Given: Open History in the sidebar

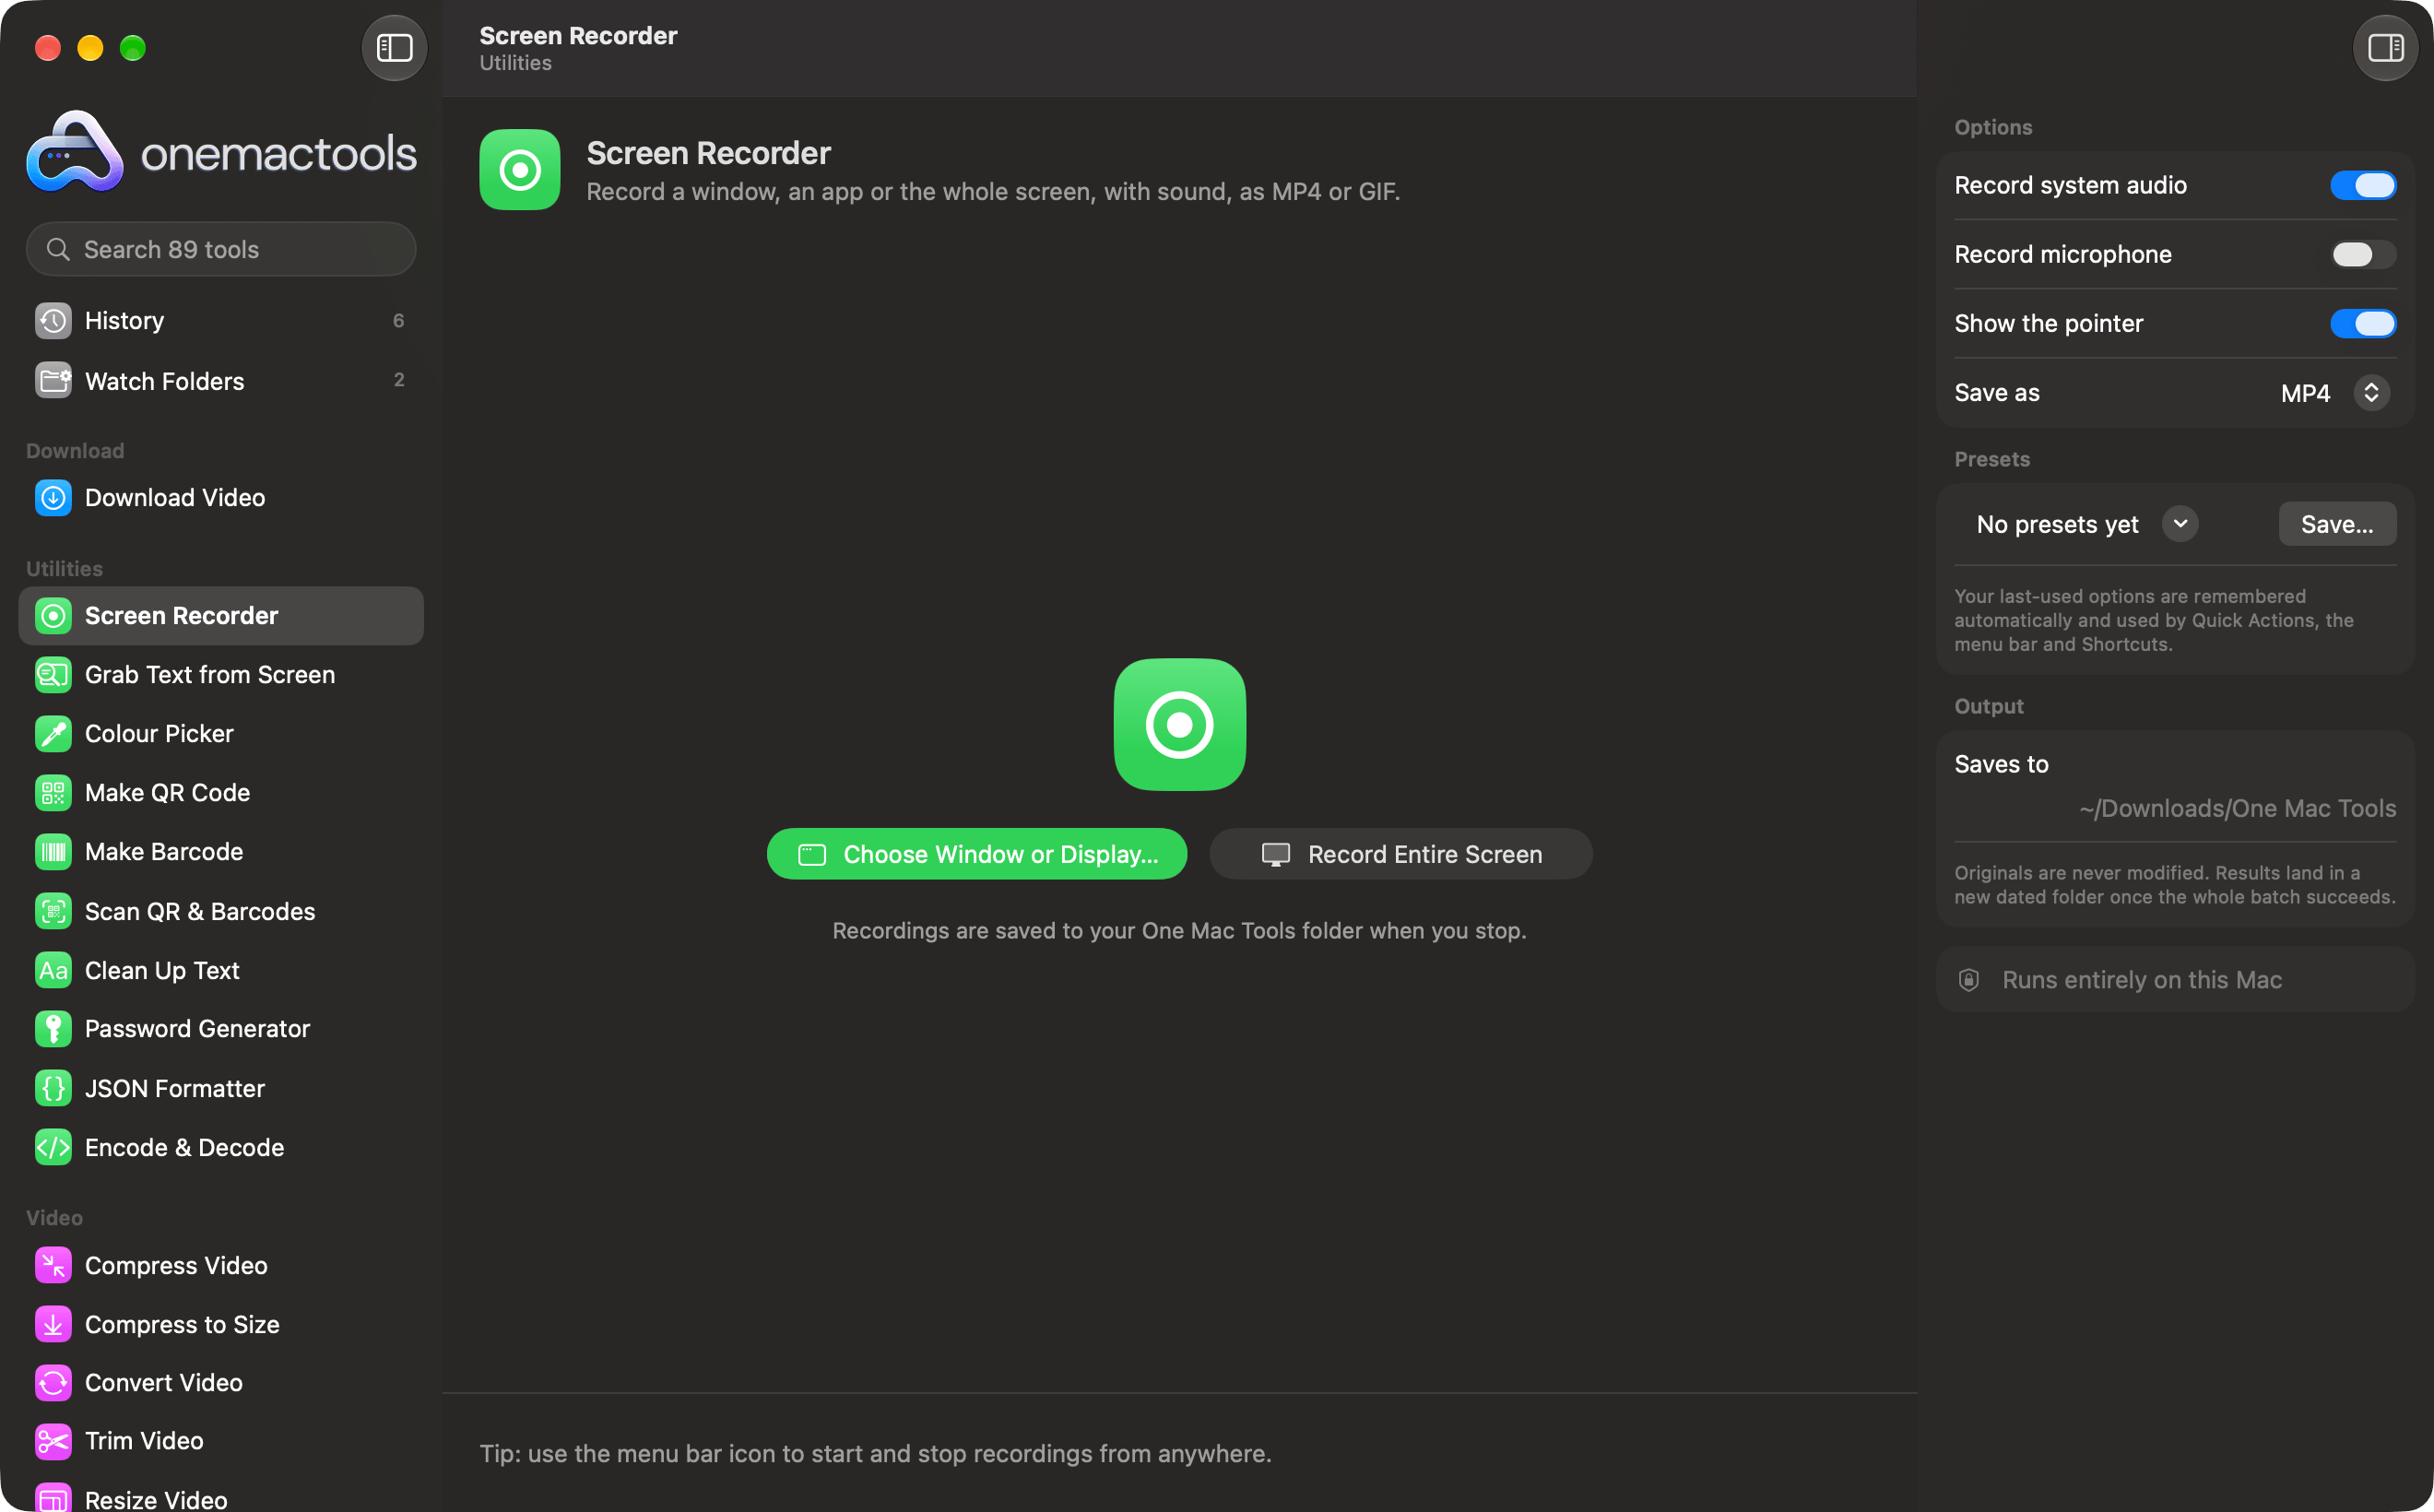Looking at the screenshot, I should coord(221,321).
